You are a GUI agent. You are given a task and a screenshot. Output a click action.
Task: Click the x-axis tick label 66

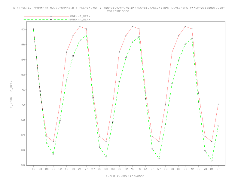[x=179, y=169]
